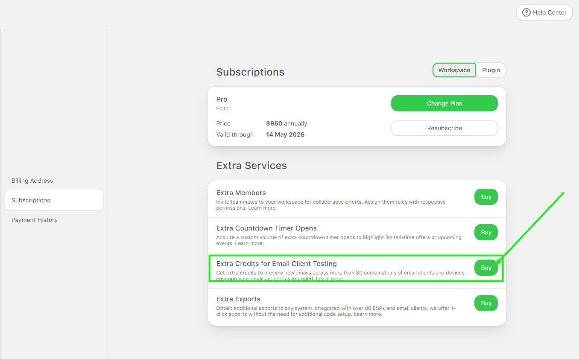Follow Learn more link for Countdown Timer Opens

pos(249,243)
